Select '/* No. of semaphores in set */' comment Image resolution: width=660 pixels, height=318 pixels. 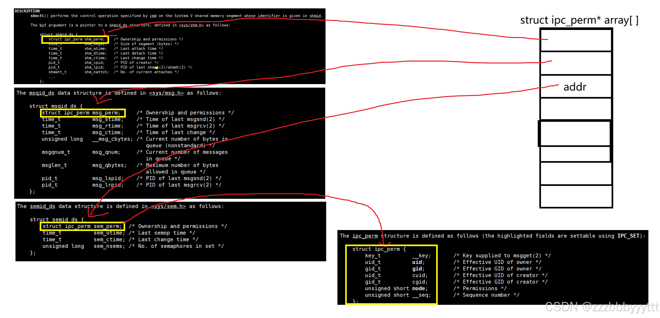pos(176,246)
